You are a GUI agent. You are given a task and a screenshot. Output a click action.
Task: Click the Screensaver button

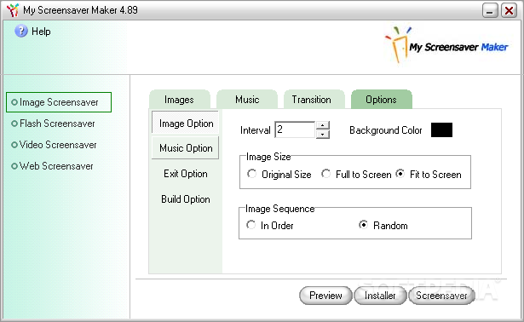pyautogui.click(x=441, y=296)
